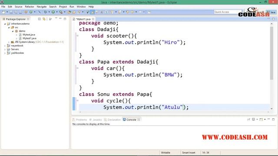278x156 pixels.
Task: Collapse the car() method fold marker
Action: [77, 68]
